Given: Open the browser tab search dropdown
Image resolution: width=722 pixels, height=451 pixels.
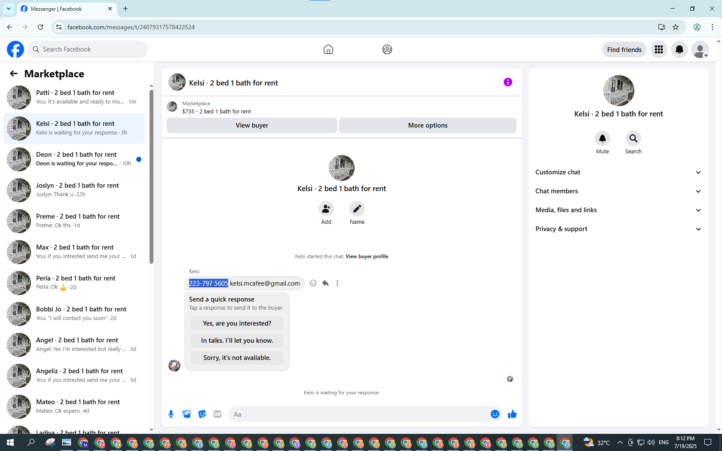Looking at the screenshot, I should pyautogui.click(x=9, y=9).
